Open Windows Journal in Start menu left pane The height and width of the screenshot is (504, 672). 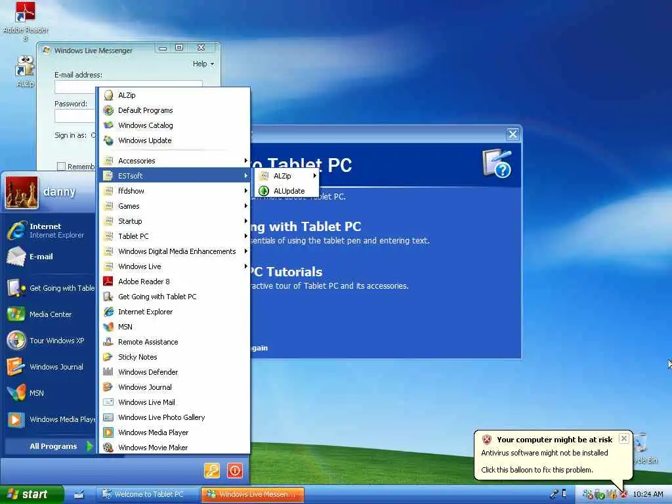point(49,367)
